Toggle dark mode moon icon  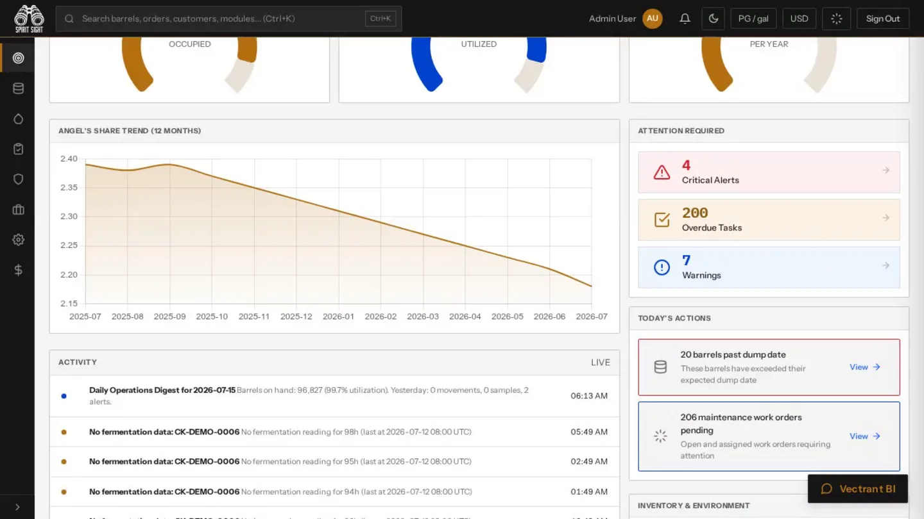click(x=714, y=19)
